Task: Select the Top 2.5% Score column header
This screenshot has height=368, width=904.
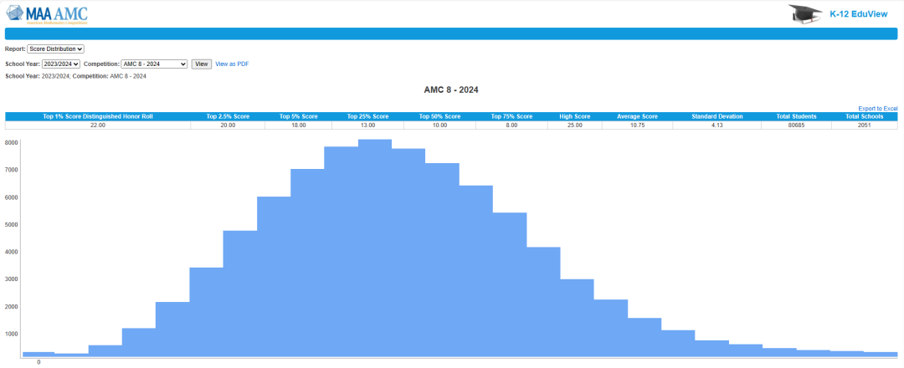Action: [228, 116]
